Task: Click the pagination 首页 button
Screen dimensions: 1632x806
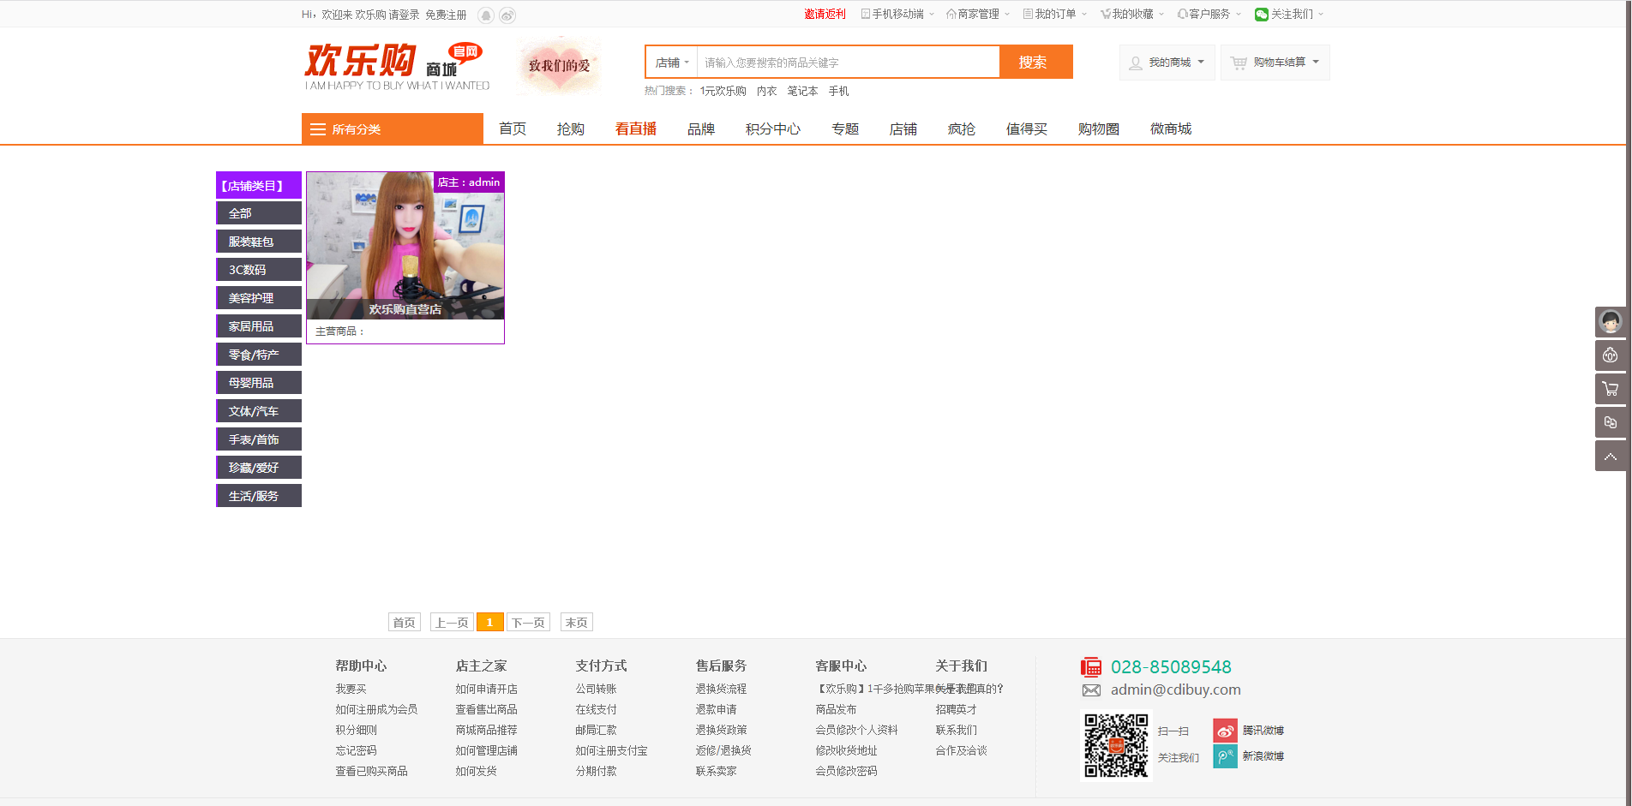Action: [x=405, y=623]
